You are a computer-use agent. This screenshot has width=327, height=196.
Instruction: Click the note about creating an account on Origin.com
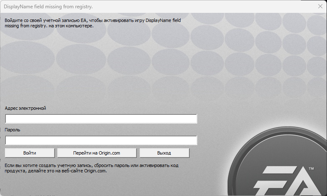click(x=92, y=168)
